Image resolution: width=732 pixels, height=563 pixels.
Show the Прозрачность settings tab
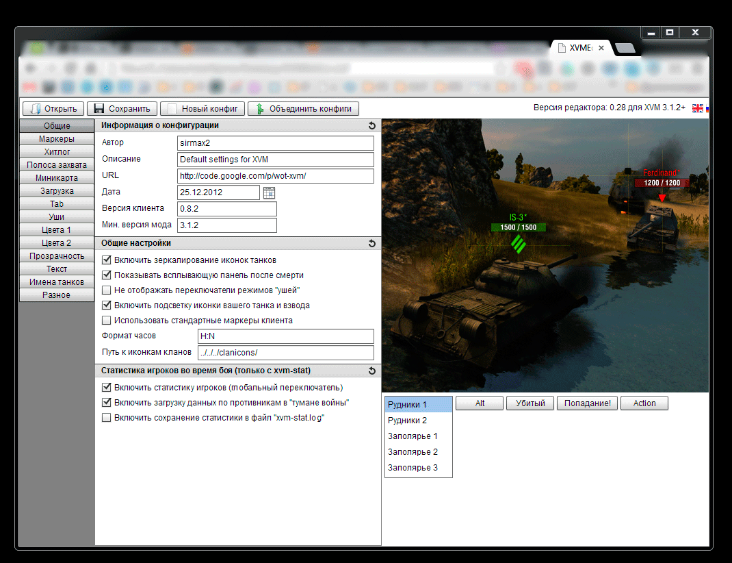coord(57,256)
